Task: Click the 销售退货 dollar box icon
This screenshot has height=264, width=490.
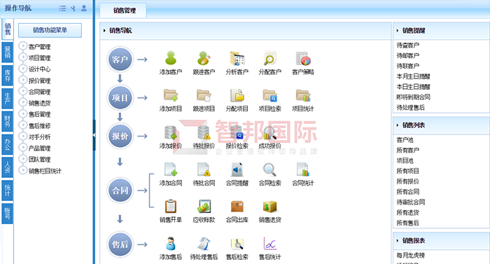Action: [269, 206]
